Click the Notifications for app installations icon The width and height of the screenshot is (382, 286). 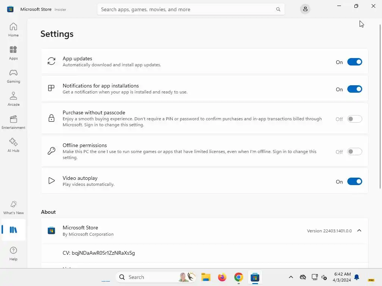[51, 88]
